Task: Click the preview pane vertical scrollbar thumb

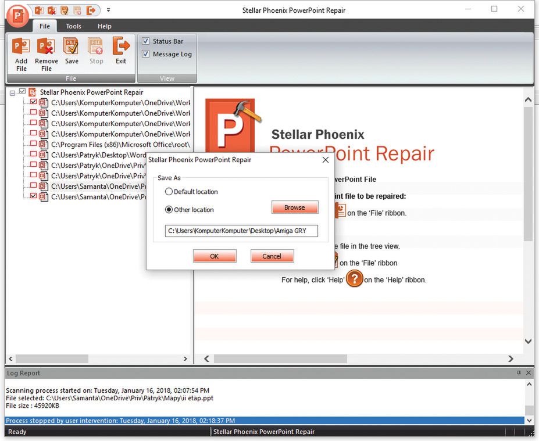Action: [x=529, y=174]
